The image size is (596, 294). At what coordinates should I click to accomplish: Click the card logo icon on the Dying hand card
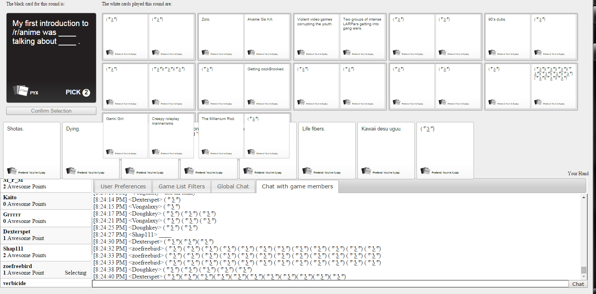click(x=71, y=171)
